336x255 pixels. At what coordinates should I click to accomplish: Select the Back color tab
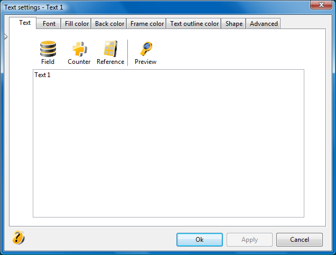point(109,24)
